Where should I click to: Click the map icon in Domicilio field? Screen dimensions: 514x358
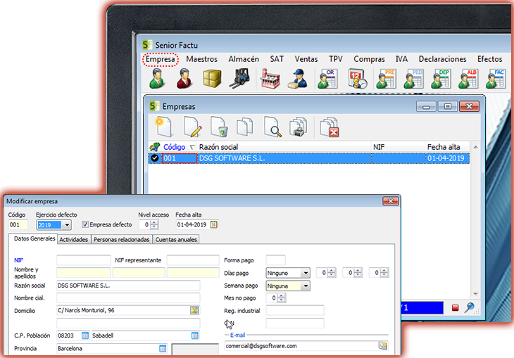195,310
